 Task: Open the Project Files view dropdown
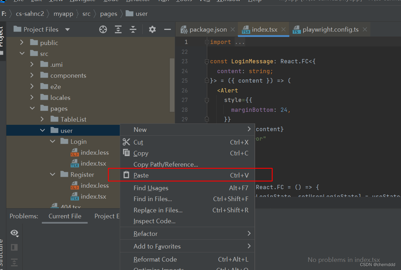(68, 30)
